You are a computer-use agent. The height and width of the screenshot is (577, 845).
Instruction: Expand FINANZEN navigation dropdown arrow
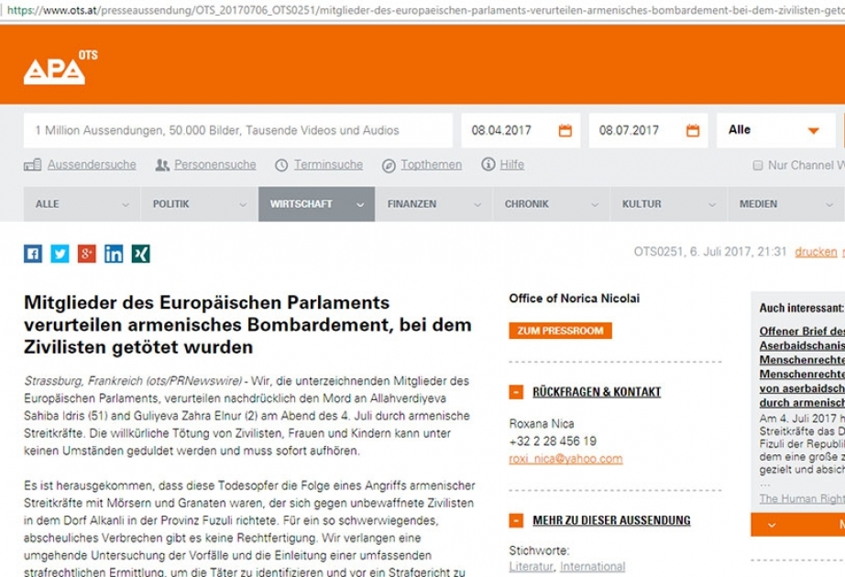click(x=477, y=205)
